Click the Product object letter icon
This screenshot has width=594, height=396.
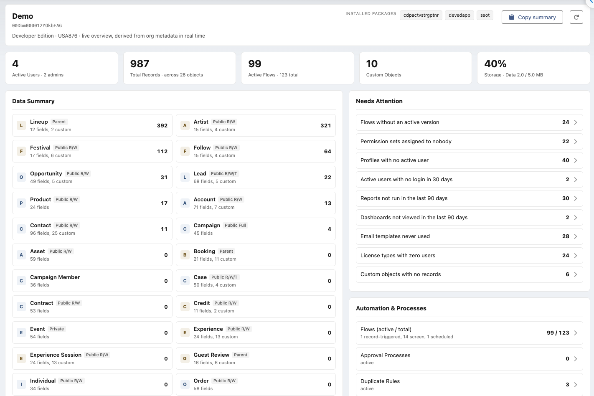[21, 203]
